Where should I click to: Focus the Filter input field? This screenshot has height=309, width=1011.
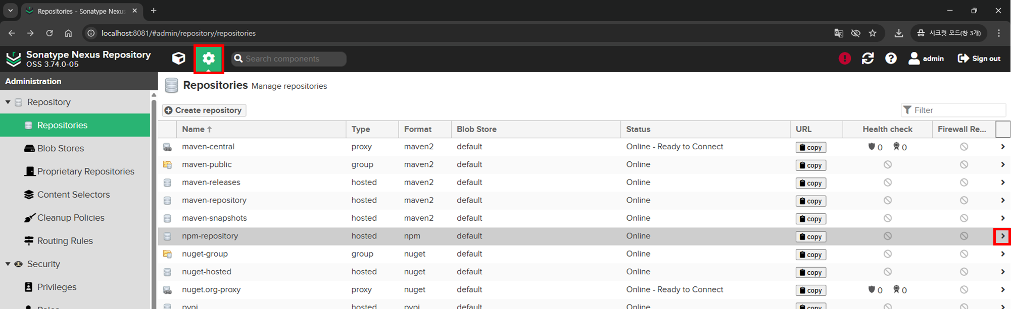tap(953, 110)
